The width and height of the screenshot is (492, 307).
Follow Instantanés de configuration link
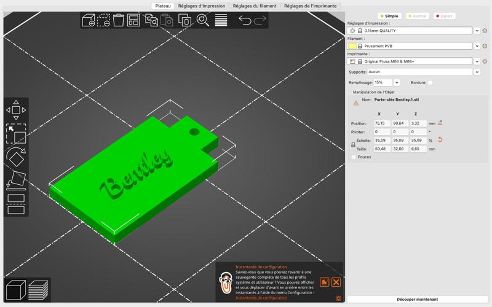point(261,298)
